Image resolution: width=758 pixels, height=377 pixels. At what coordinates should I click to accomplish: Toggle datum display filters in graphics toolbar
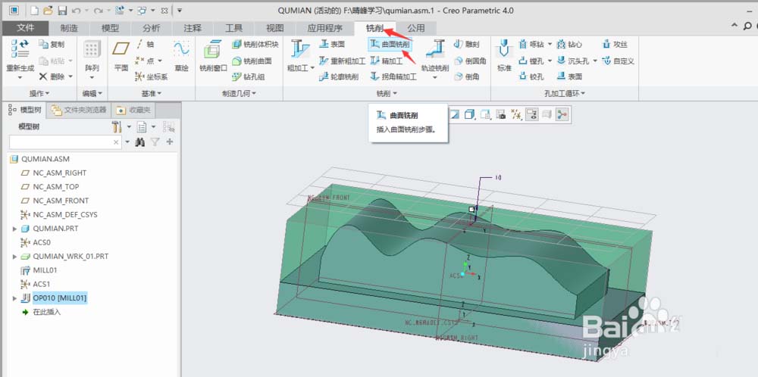click(517, 114)
